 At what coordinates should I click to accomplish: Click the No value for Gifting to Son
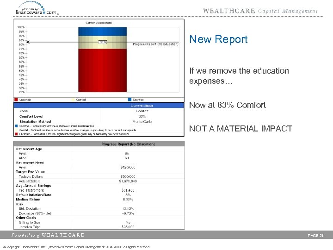click(x=128, y=222)
